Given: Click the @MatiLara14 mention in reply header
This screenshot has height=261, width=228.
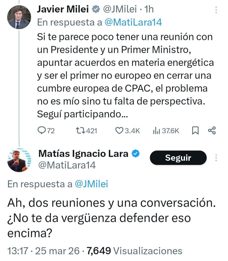Looking at the screenshot, I should click(x=133, y=22).
